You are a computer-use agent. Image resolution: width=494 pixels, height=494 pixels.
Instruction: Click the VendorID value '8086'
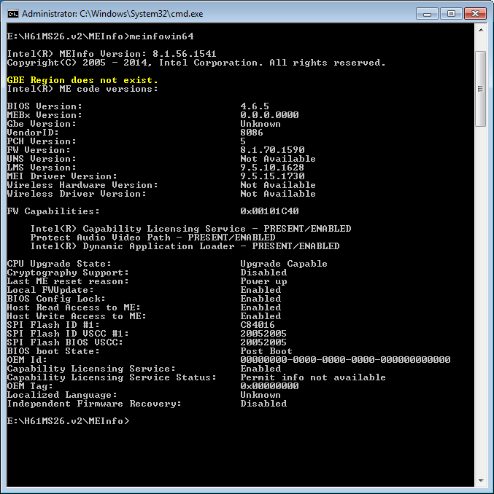click(x=252, y=133)
